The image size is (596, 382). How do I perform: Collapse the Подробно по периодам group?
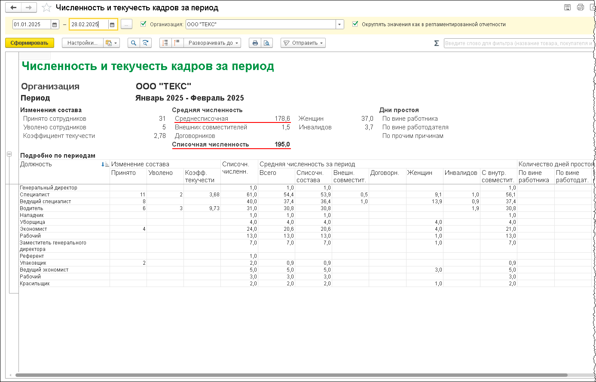tap(9, 155)
